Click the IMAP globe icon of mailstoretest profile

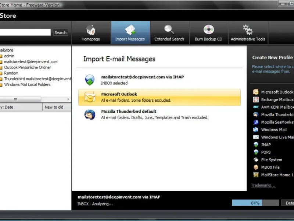[x=90, y=80]
